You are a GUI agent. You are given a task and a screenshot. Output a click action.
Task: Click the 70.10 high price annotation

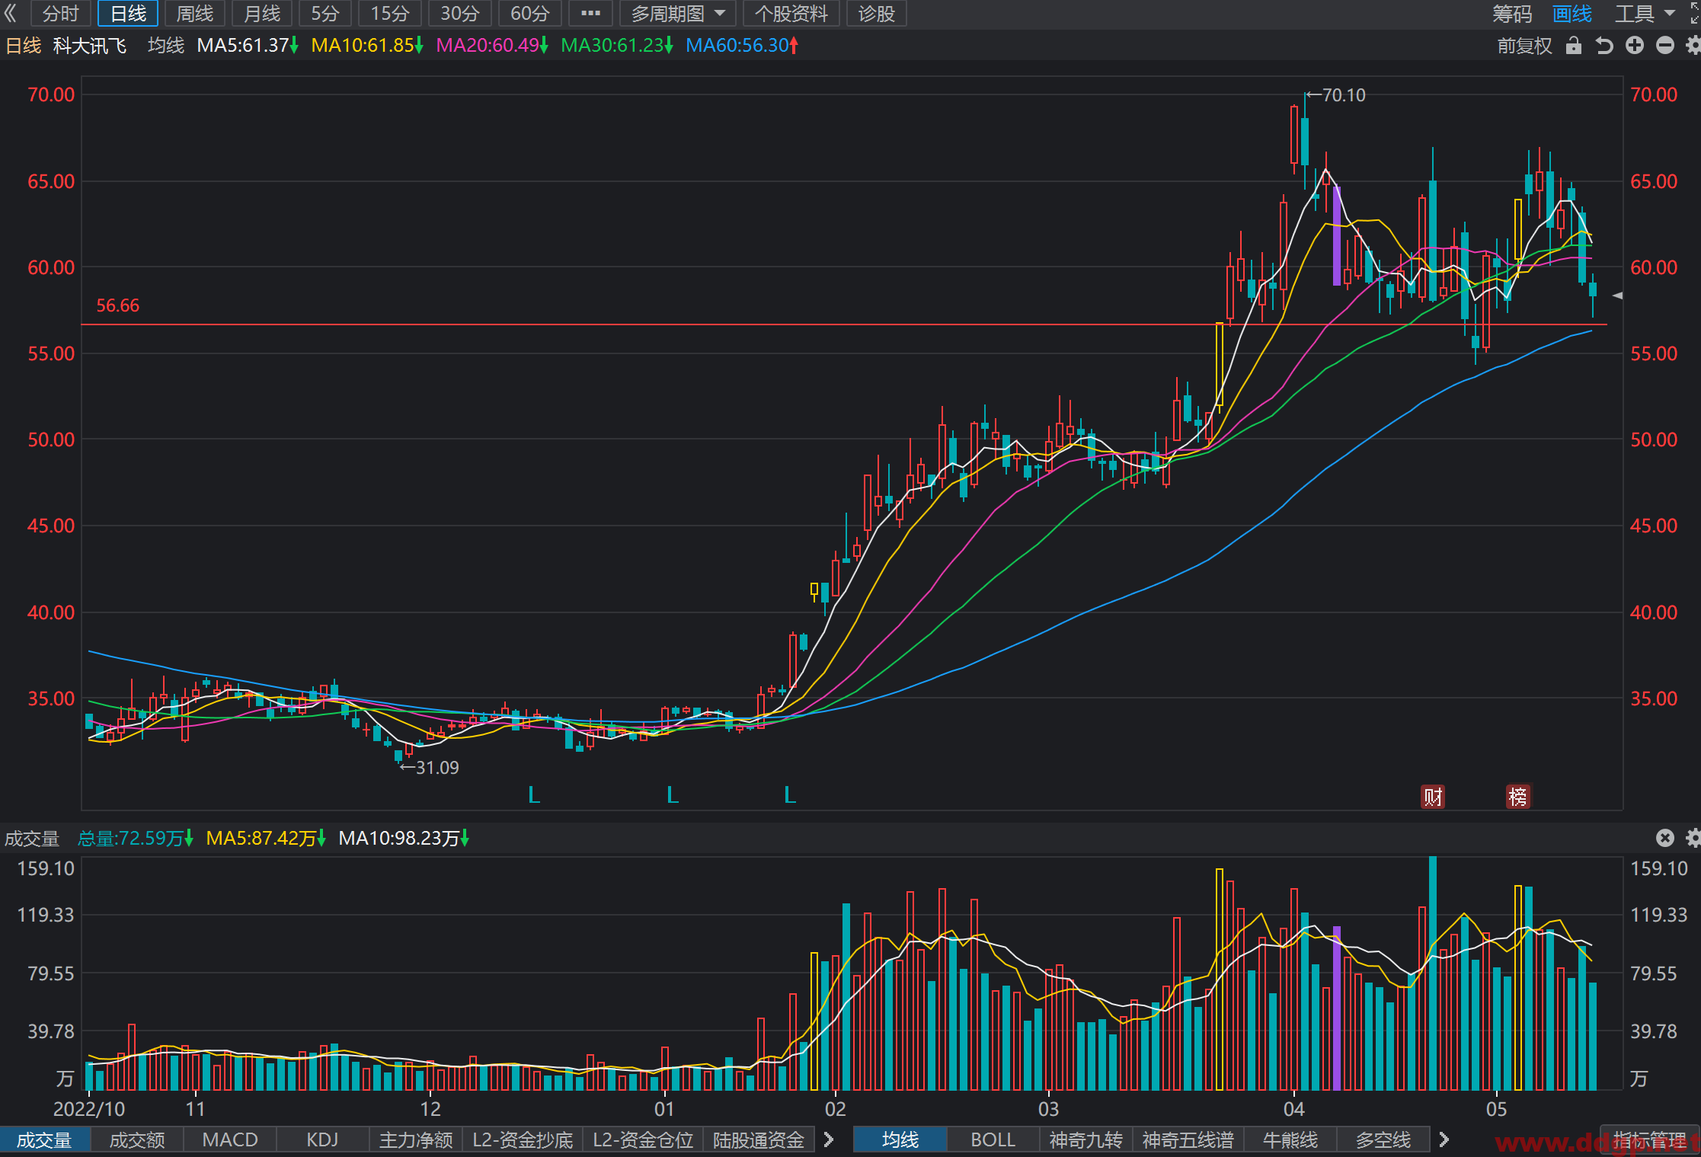pos(1335,95)
